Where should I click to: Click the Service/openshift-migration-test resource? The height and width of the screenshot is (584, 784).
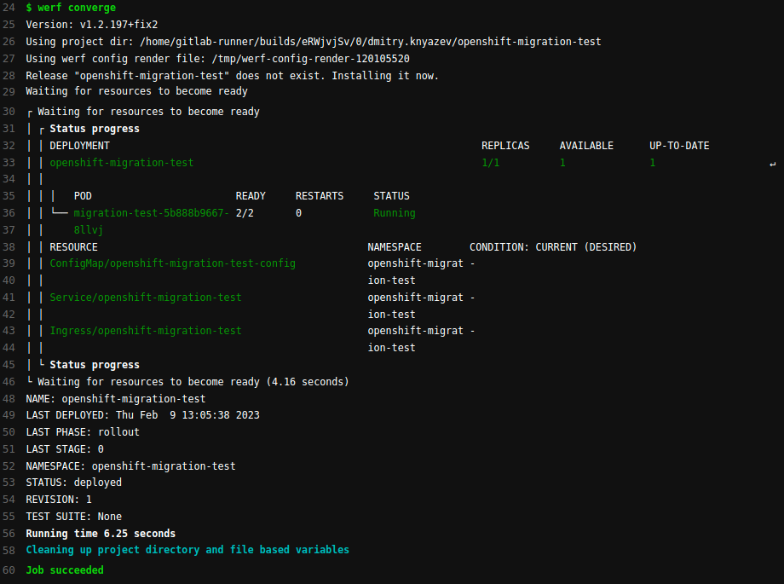(145, 298)
